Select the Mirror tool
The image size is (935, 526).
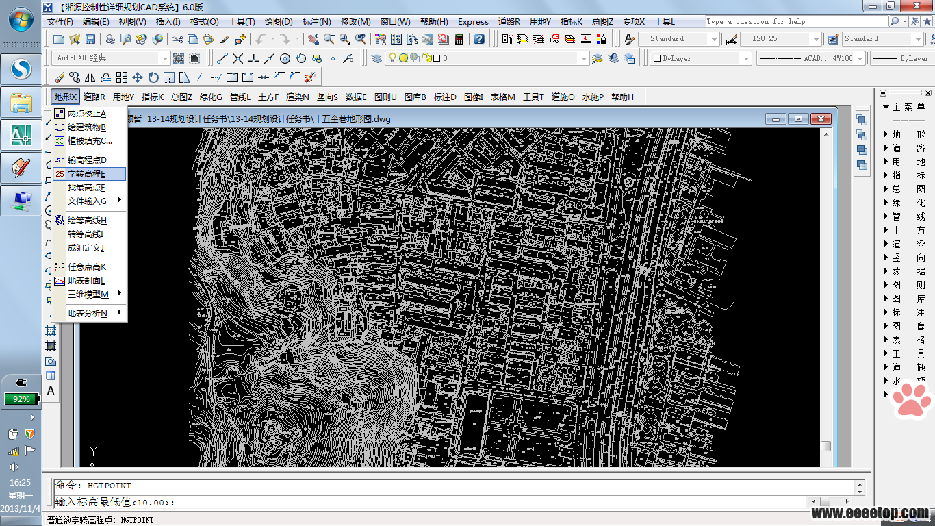91,77
